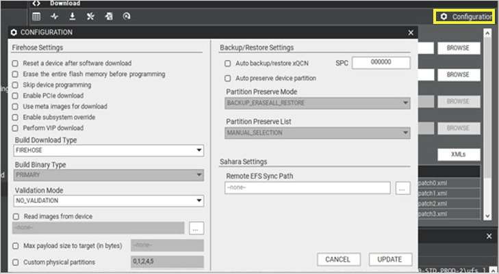499x274 pixels.
Task: Click the document export toolbar icon
Action: [x=109, y=16]
